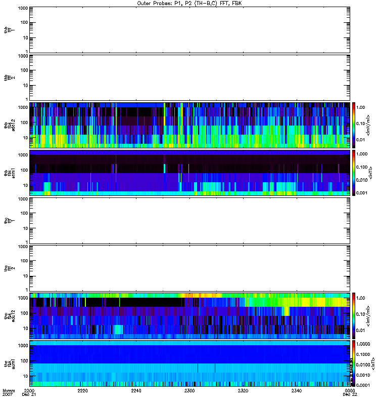This screenshot has width=379, height=405.
Task: Click the thc scm1 nT color bar
Action: [354, 363]
